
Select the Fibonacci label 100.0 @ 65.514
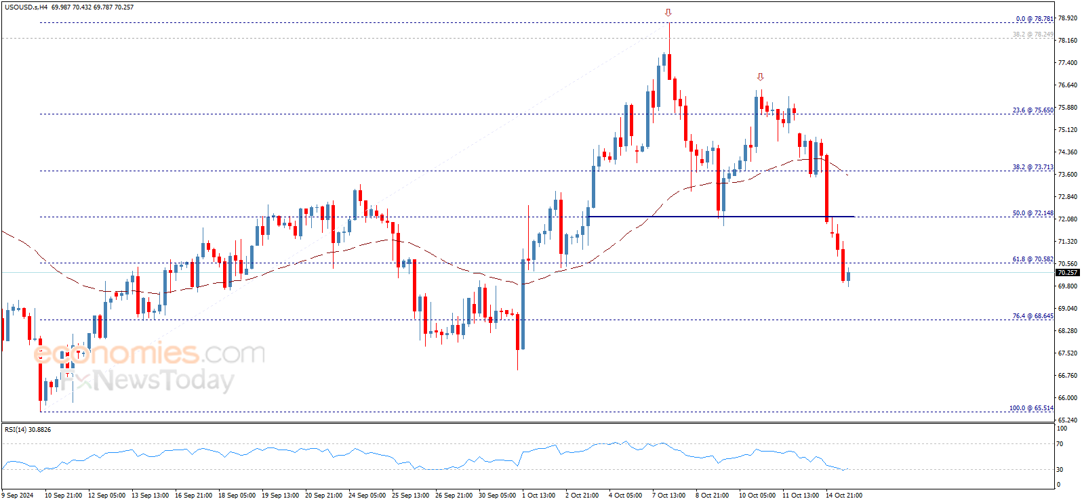[1032, 408]
